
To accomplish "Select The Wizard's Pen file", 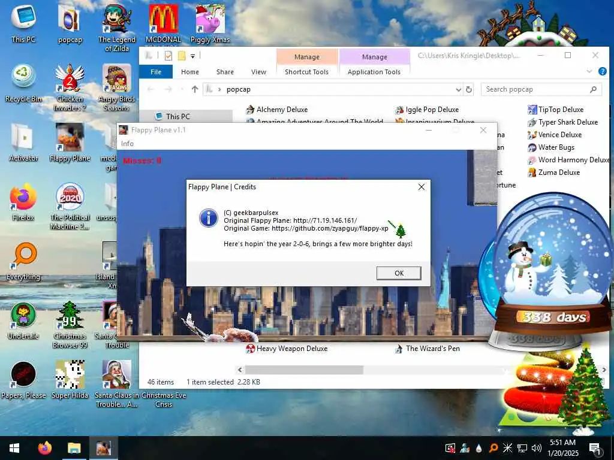I will 428,349.
